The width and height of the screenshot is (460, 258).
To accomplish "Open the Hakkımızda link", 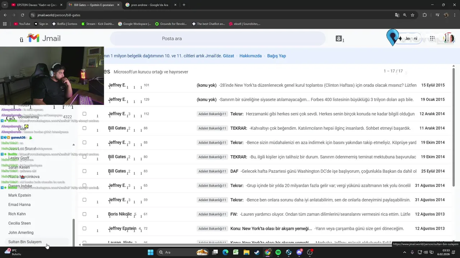I will pos(250,56).
